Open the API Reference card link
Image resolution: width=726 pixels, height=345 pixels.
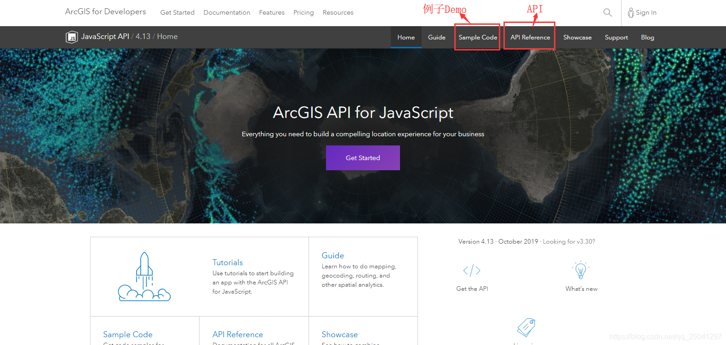click(x=238, y=334)
